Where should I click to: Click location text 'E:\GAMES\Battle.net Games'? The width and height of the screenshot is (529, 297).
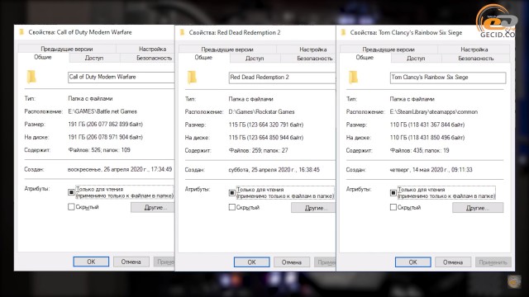tap(102, 111)
